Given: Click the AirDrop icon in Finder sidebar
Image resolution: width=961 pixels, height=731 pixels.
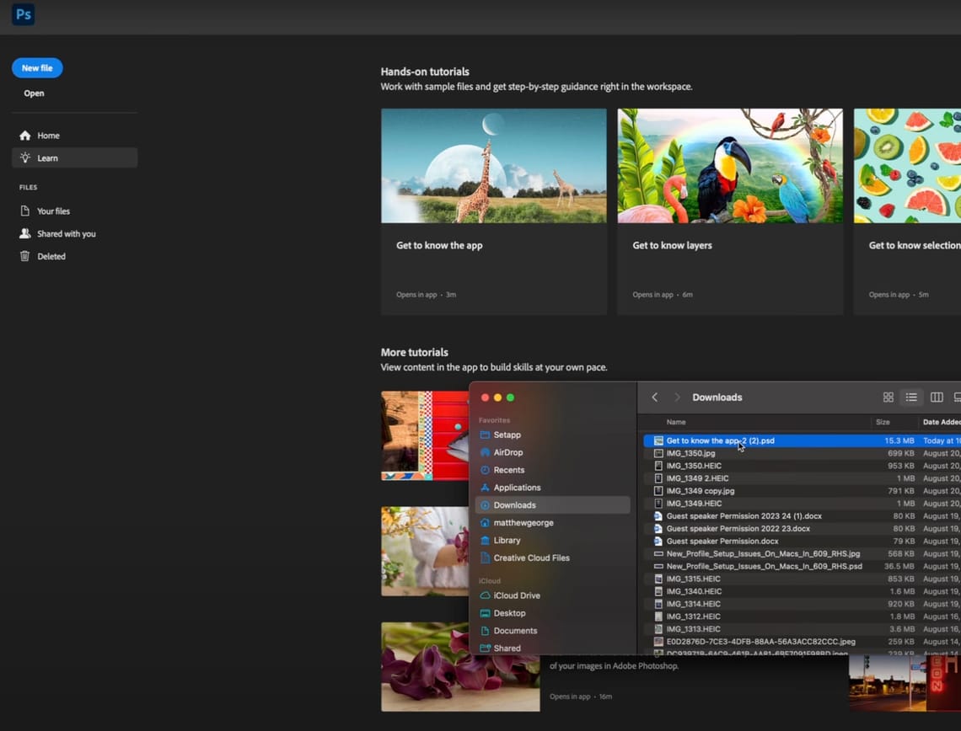Looking at the screenshot, I should 485,452.
